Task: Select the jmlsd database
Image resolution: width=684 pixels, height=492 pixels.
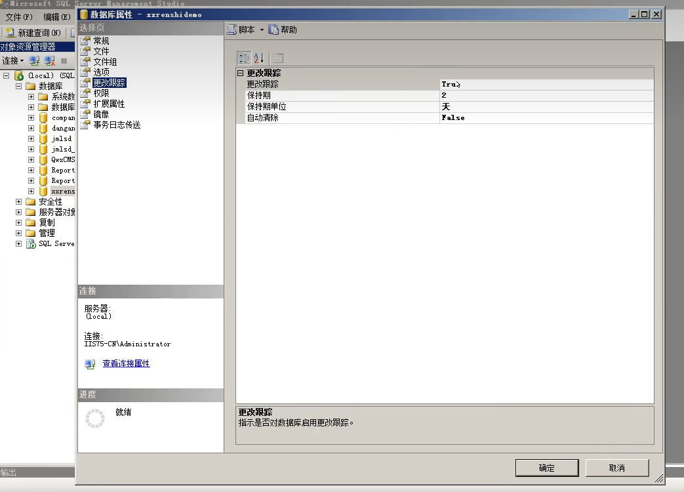Action: (62, 138)
